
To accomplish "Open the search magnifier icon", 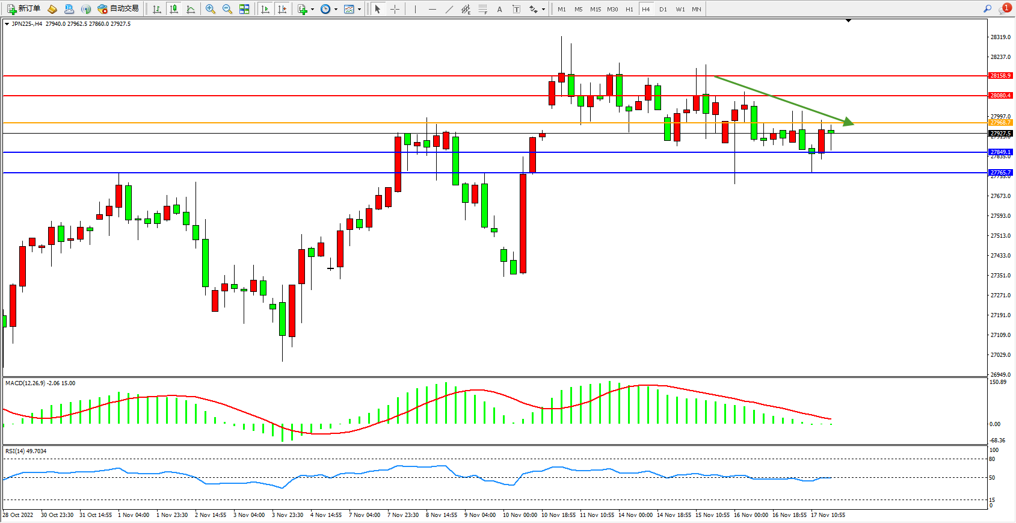I will pyautogui.click(x=987, y=9).
